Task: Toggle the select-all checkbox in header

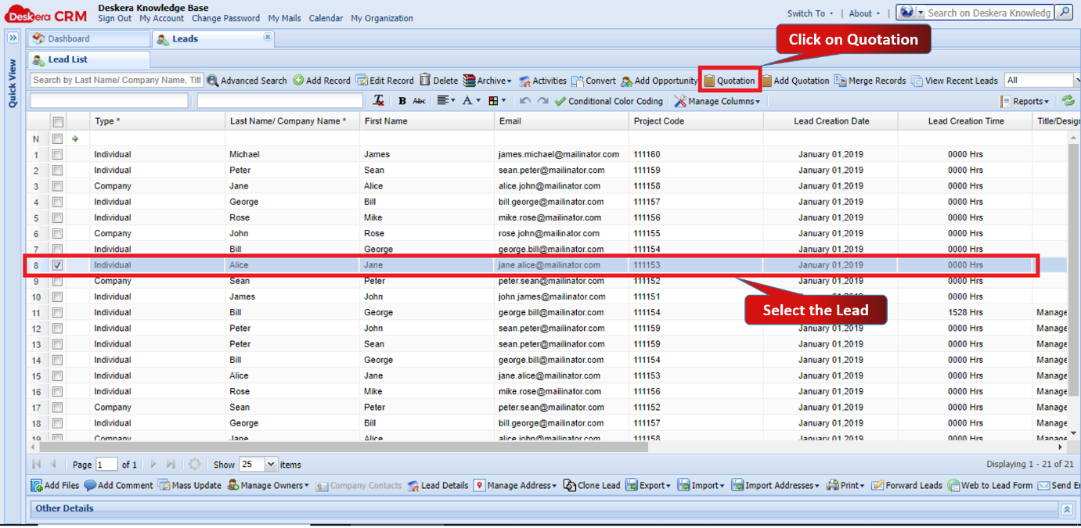Action: click(x=57, y=122)
